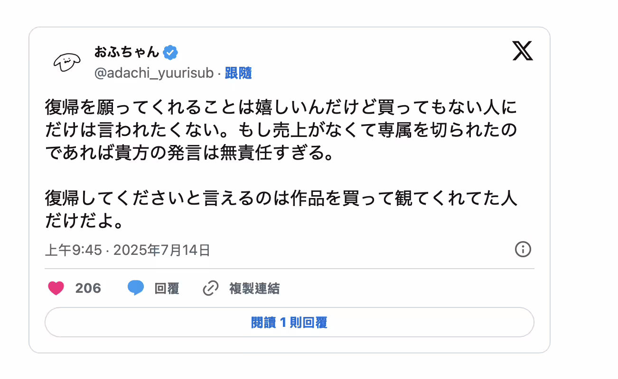Like the post with the heart icon

[56, 288]
